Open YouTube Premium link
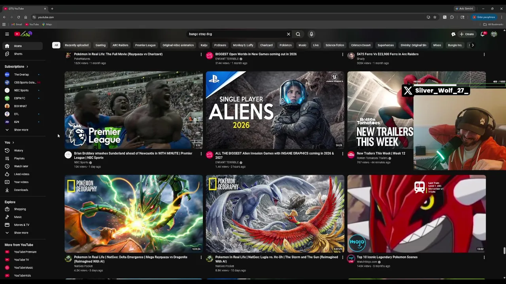This screenshot has height=284, width=506. point(23,252)
